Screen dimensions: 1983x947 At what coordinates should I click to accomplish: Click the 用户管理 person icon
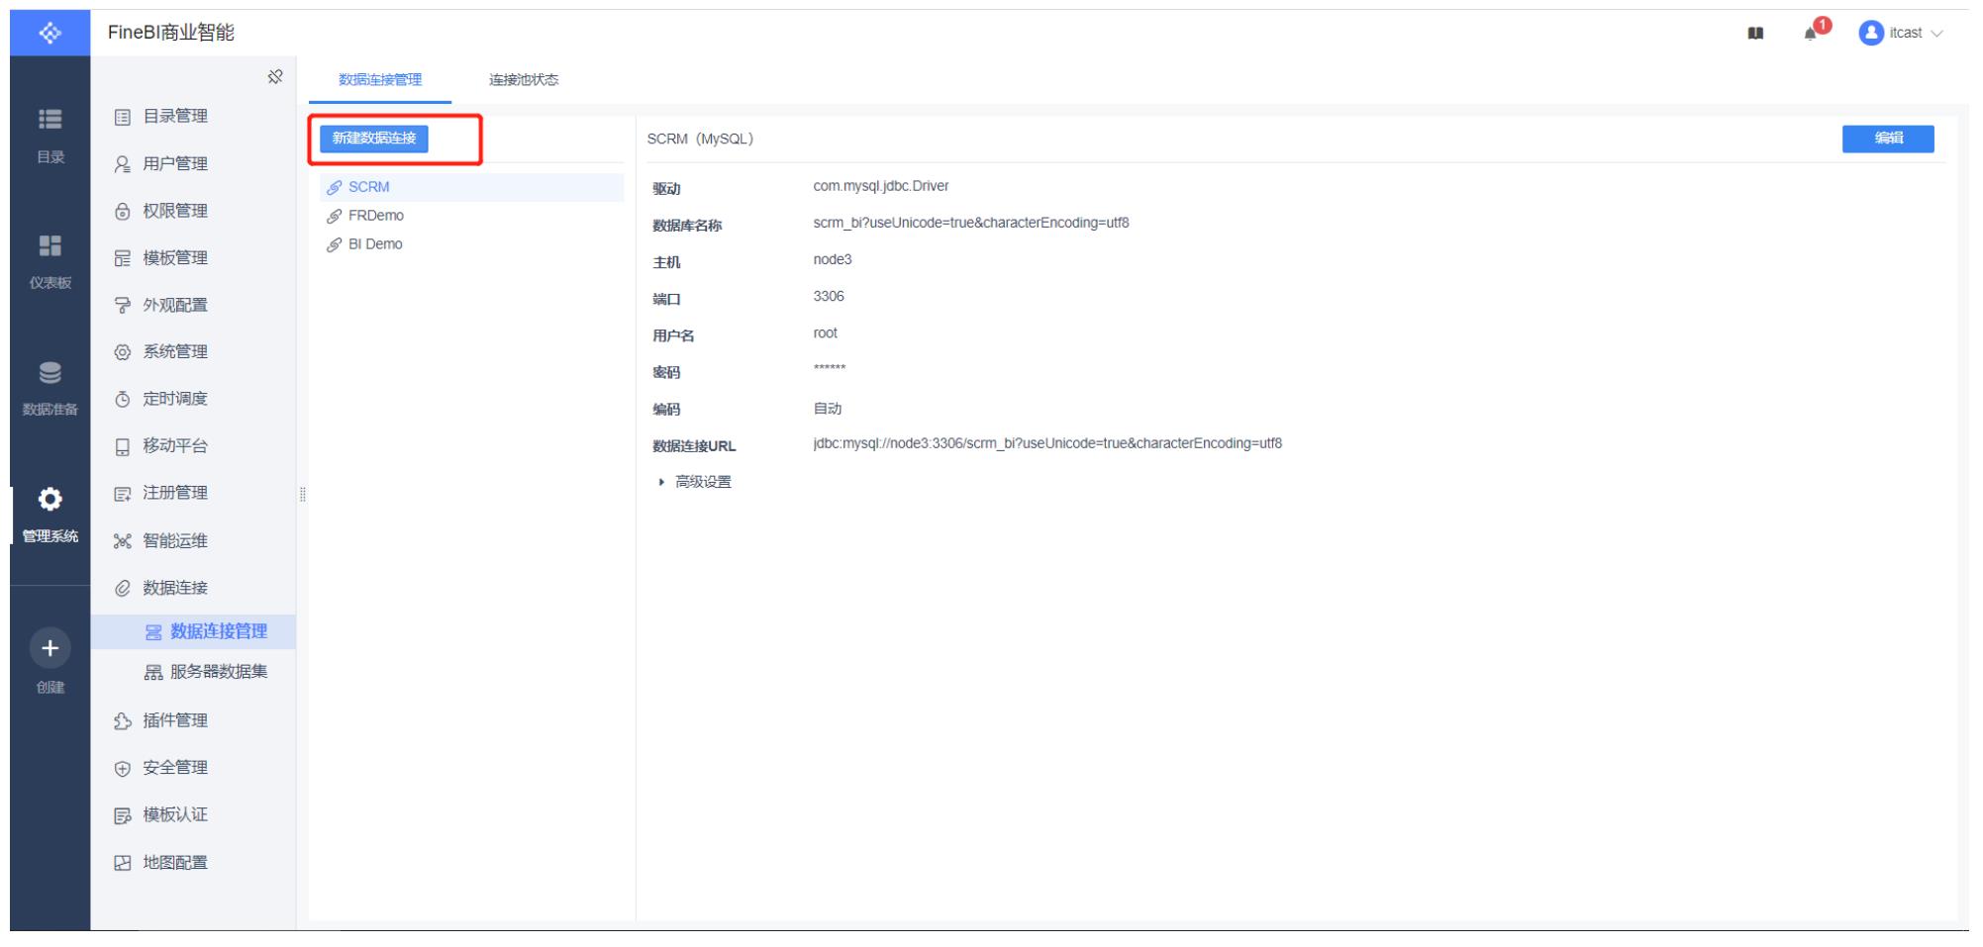pos(123,164)
